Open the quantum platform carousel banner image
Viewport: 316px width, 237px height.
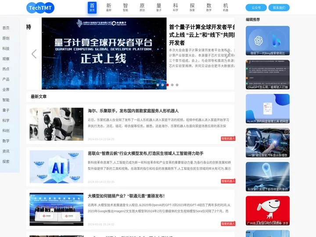click(104, 54)
